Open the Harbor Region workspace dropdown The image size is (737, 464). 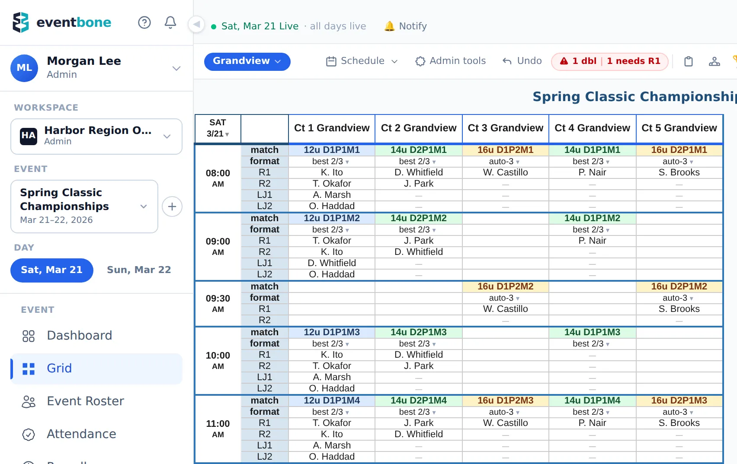click(x=96, y=137)
